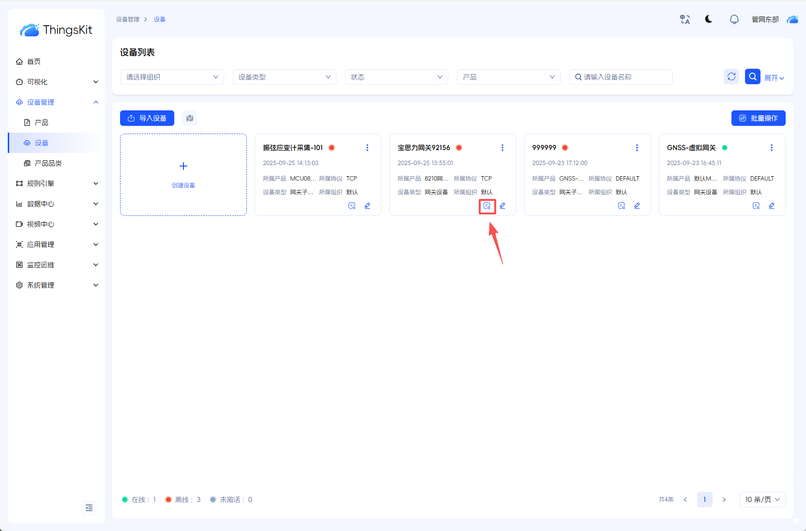Click the 创建设备 add card

click(183, 175)
